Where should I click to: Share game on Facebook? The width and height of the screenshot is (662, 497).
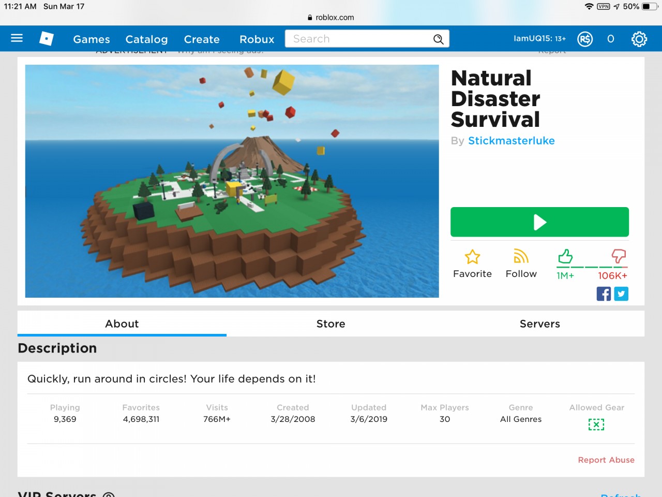click(604, 294)
